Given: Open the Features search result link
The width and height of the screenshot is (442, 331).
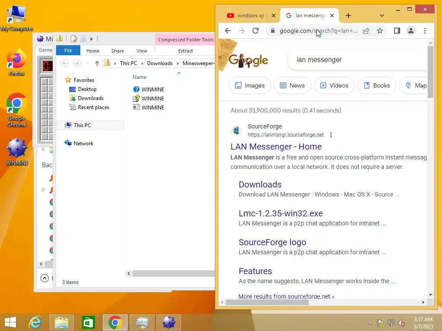Looking at the screenshot, I should click(256, 271).
